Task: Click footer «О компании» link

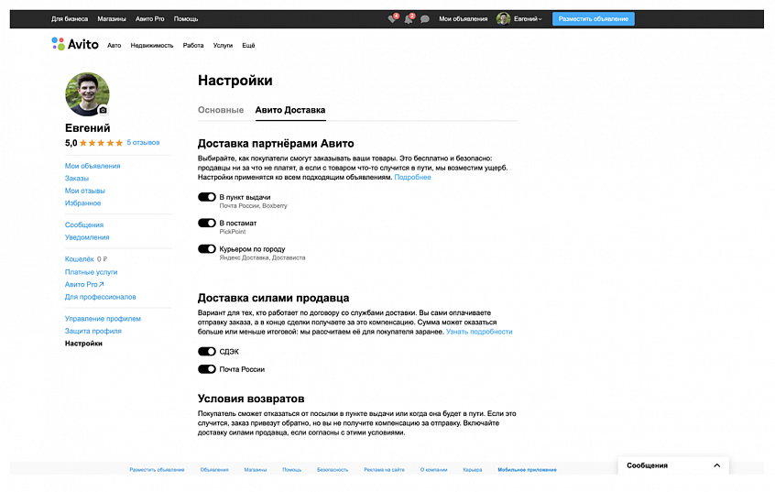Action: 433,470
